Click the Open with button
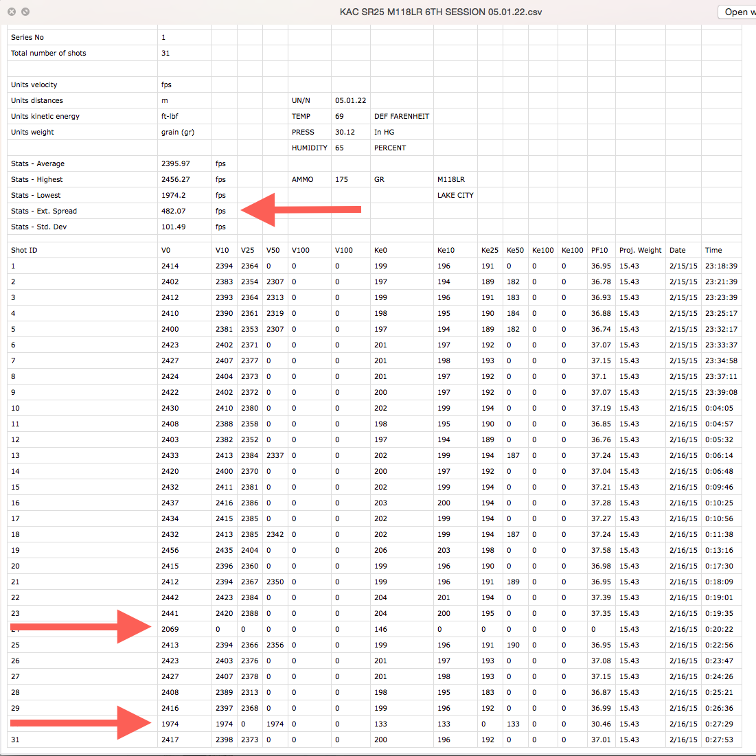This screenshot has height=756, width=756. tap(737, 12)
